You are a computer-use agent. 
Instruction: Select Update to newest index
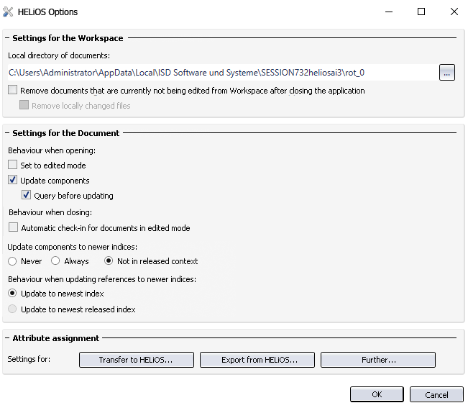coord(13,294)
